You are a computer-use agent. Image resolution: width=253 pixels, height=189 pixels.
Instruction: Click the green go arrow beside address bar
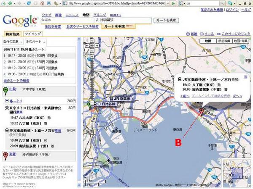173,3
